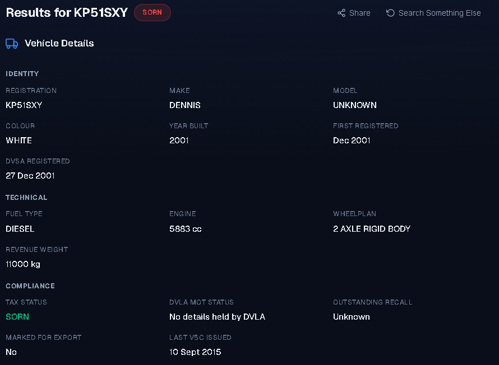Click Search Something Else
The height and width of the screenshot is (365, 499).
[433, 13]
